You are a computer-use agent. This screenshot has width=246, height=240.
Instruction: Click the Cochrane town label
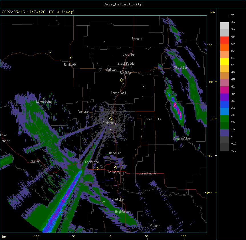92,162
